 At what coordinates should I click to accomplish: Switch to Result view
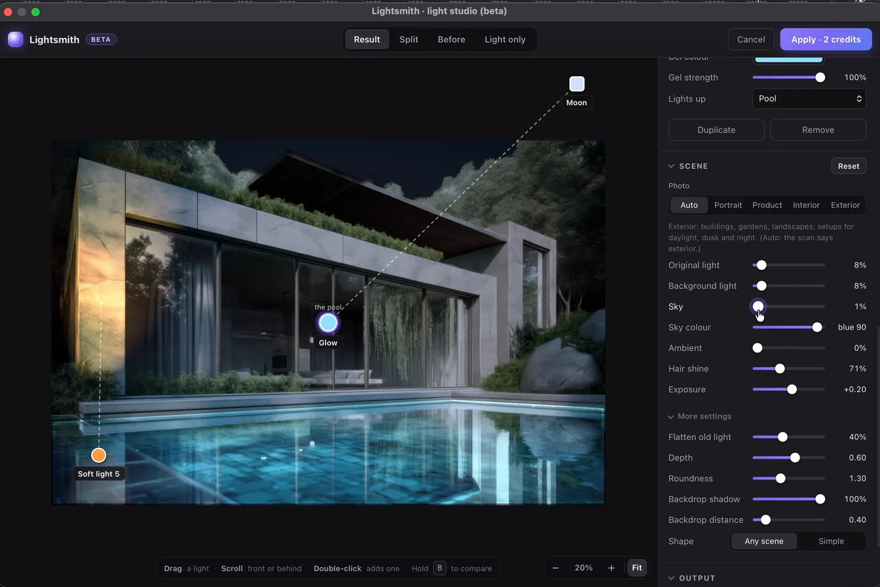(x=367, y=40)
